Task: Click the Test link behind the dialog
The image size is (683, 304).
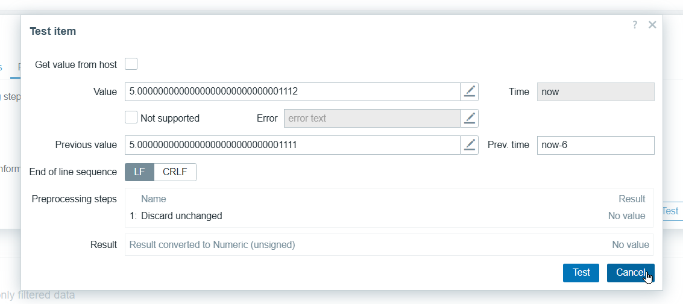Action: [671, 211]
